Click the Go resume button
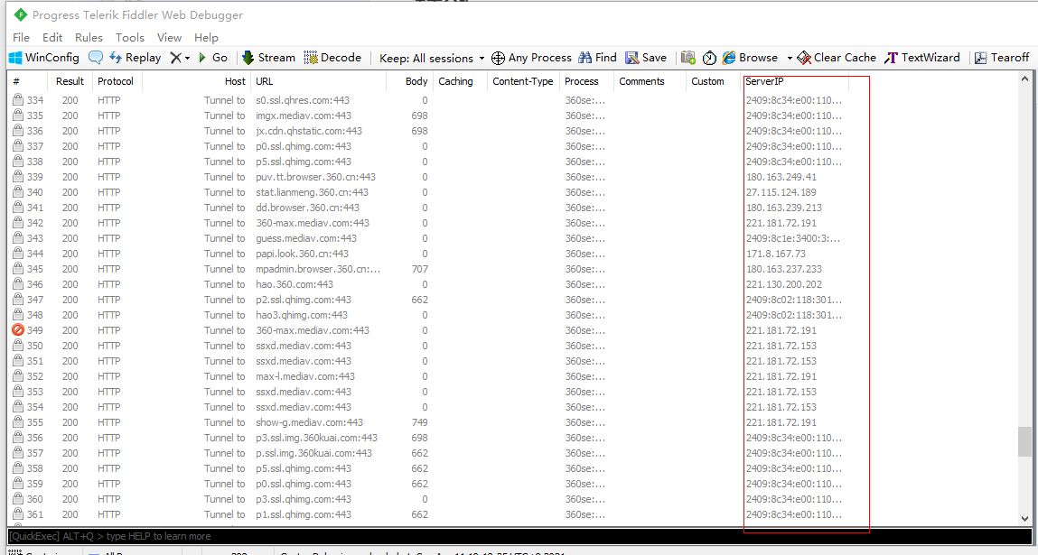Image resolution: width=1038 pixels, height=555 pixels. click(212, 58)
